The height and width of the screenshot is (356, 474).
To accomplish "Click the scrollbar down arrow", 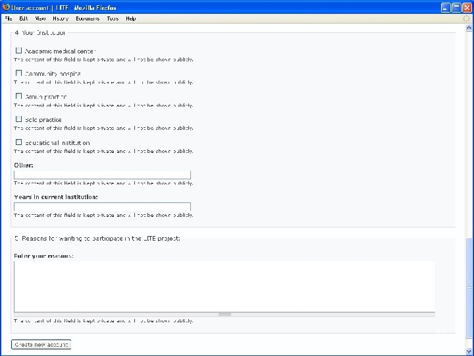I will tap(469, 351).
